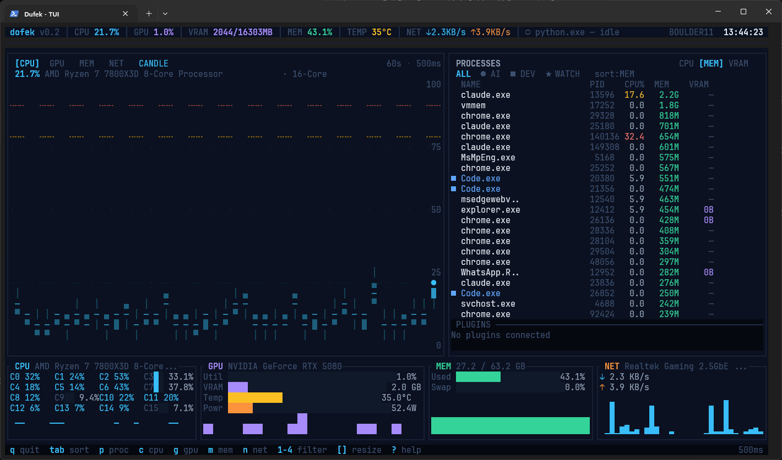Click the yellow Temp bar in GPU panel

(255, 398)
